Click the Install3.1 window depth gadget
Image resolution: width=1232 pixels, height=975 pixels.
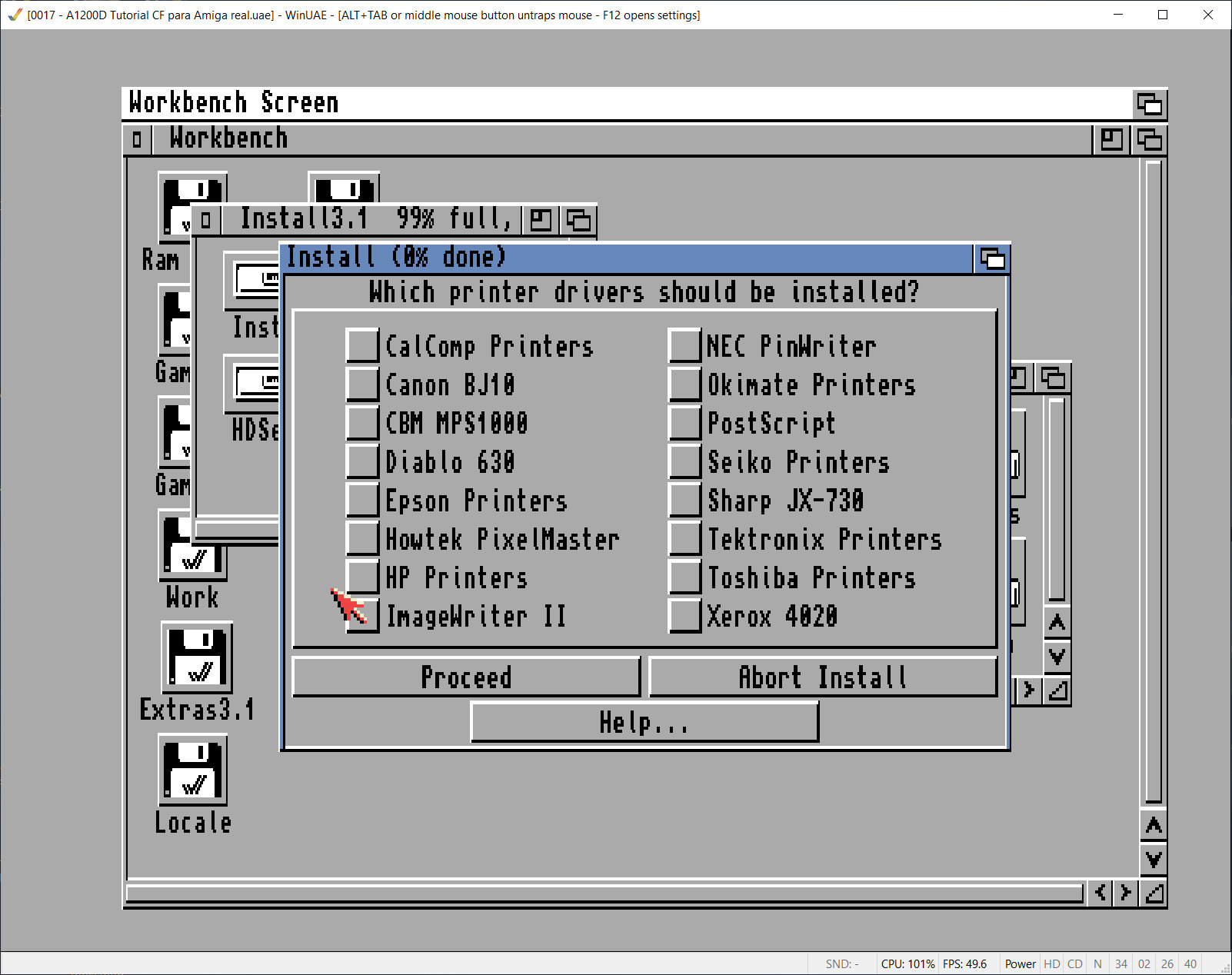(578, 220)
